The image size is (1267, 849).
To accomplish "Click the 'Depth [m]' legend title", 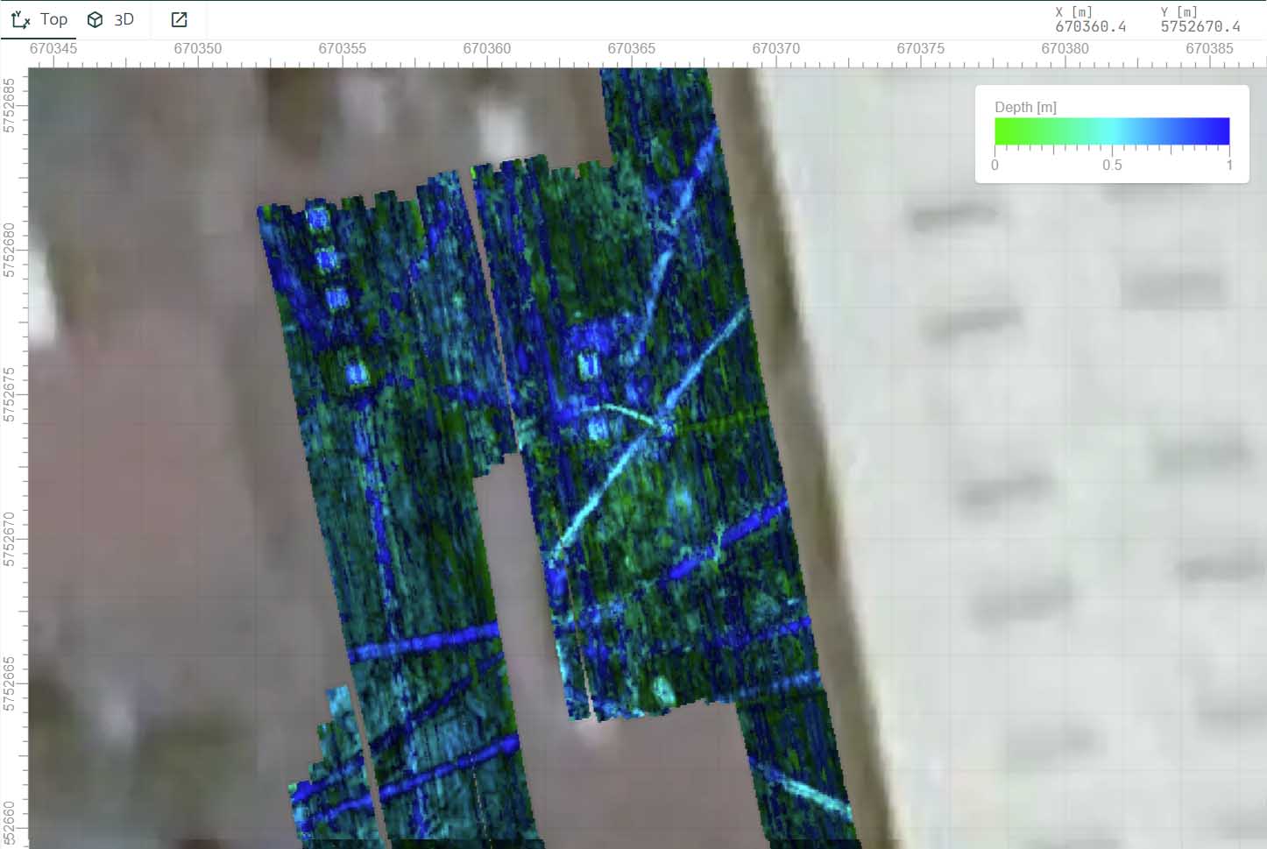I will tap(1025, 107).
